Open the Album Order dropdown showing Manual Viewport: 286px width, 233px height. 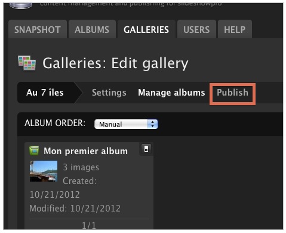[x=126, y=124]
